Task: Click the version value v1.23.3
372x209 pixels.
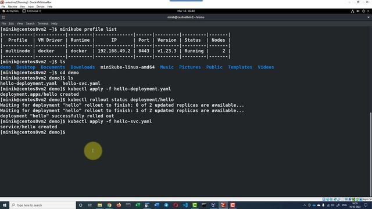Action: 167,51
